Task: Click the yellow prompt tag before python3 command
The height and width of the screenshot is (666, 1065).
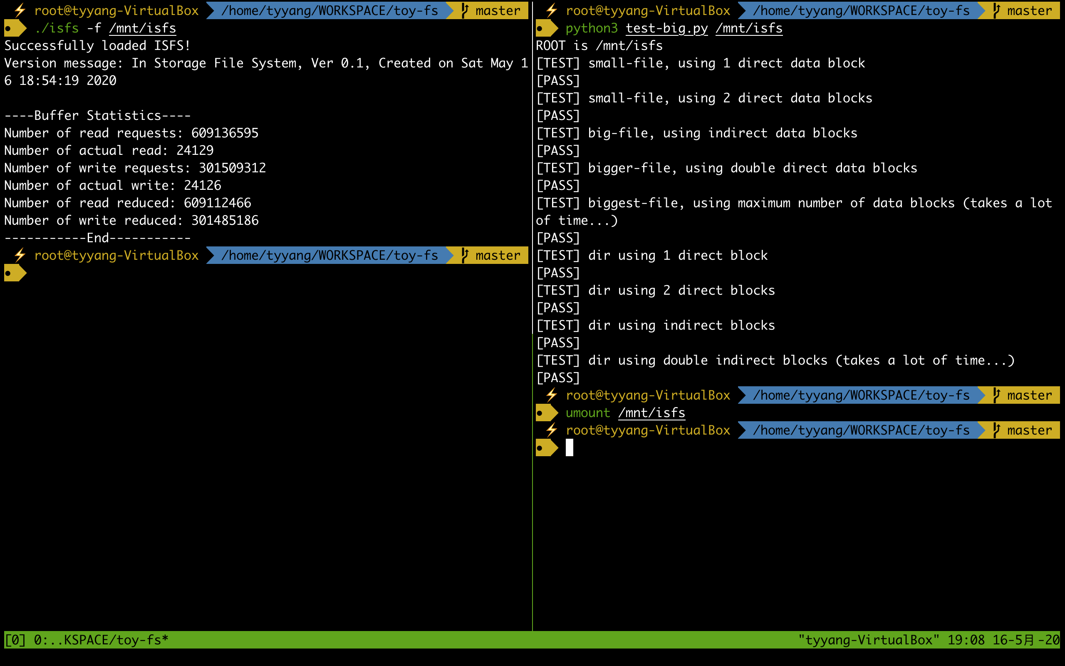Action: tap(547, 28)
